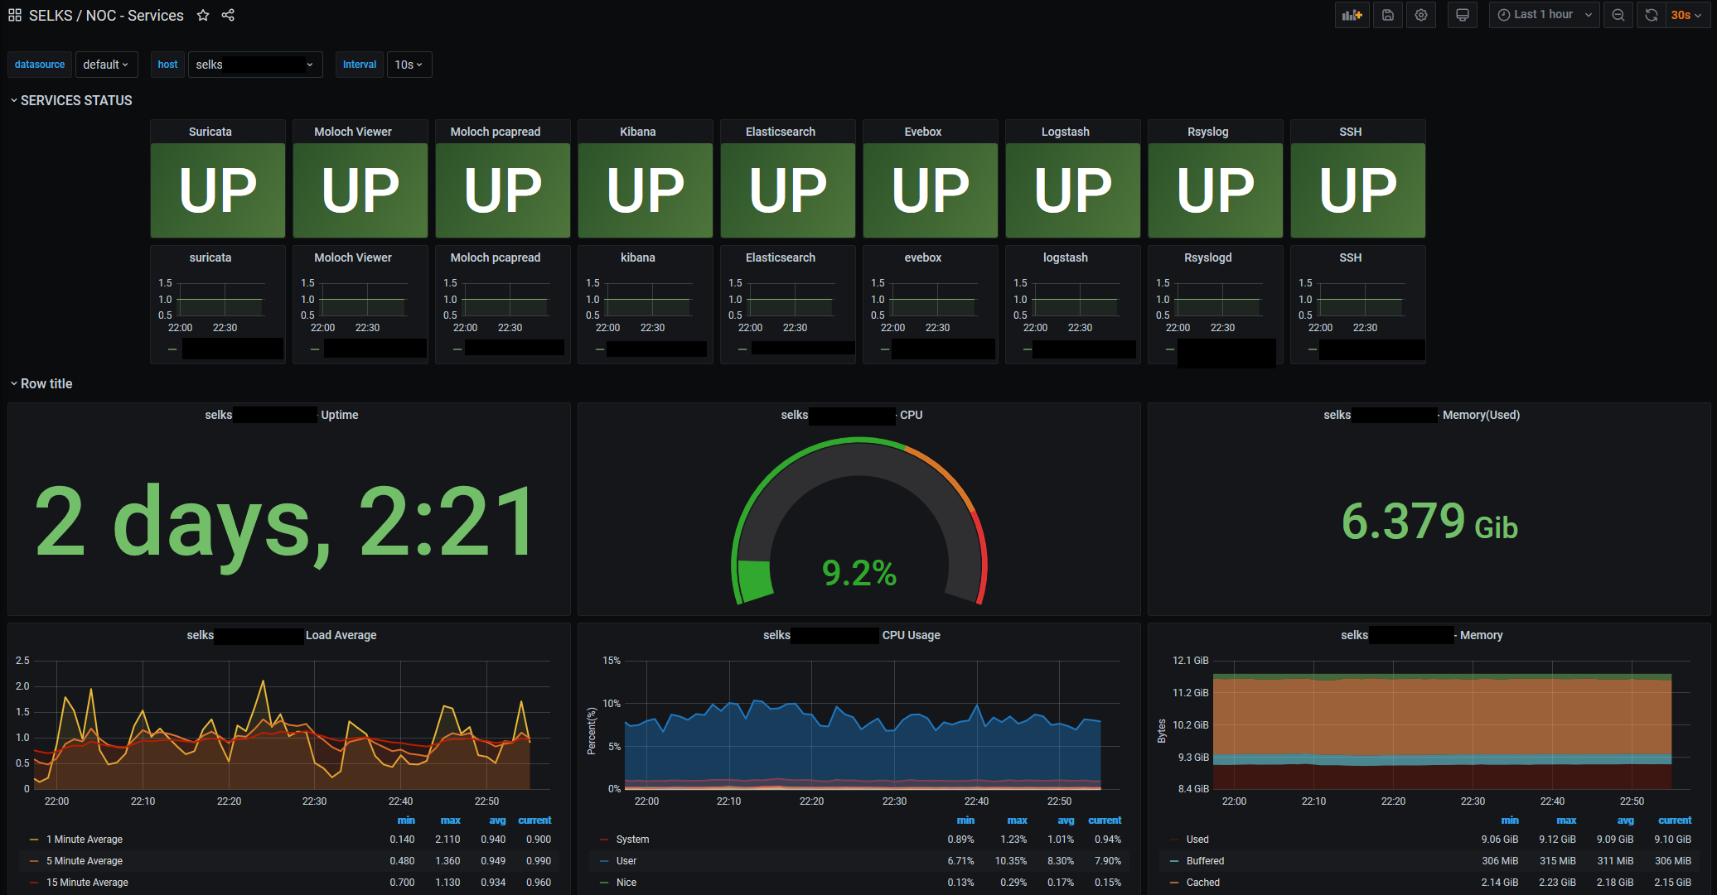Zoom out the time range
1717x895 pixels.
click(x=1618, y=15)
